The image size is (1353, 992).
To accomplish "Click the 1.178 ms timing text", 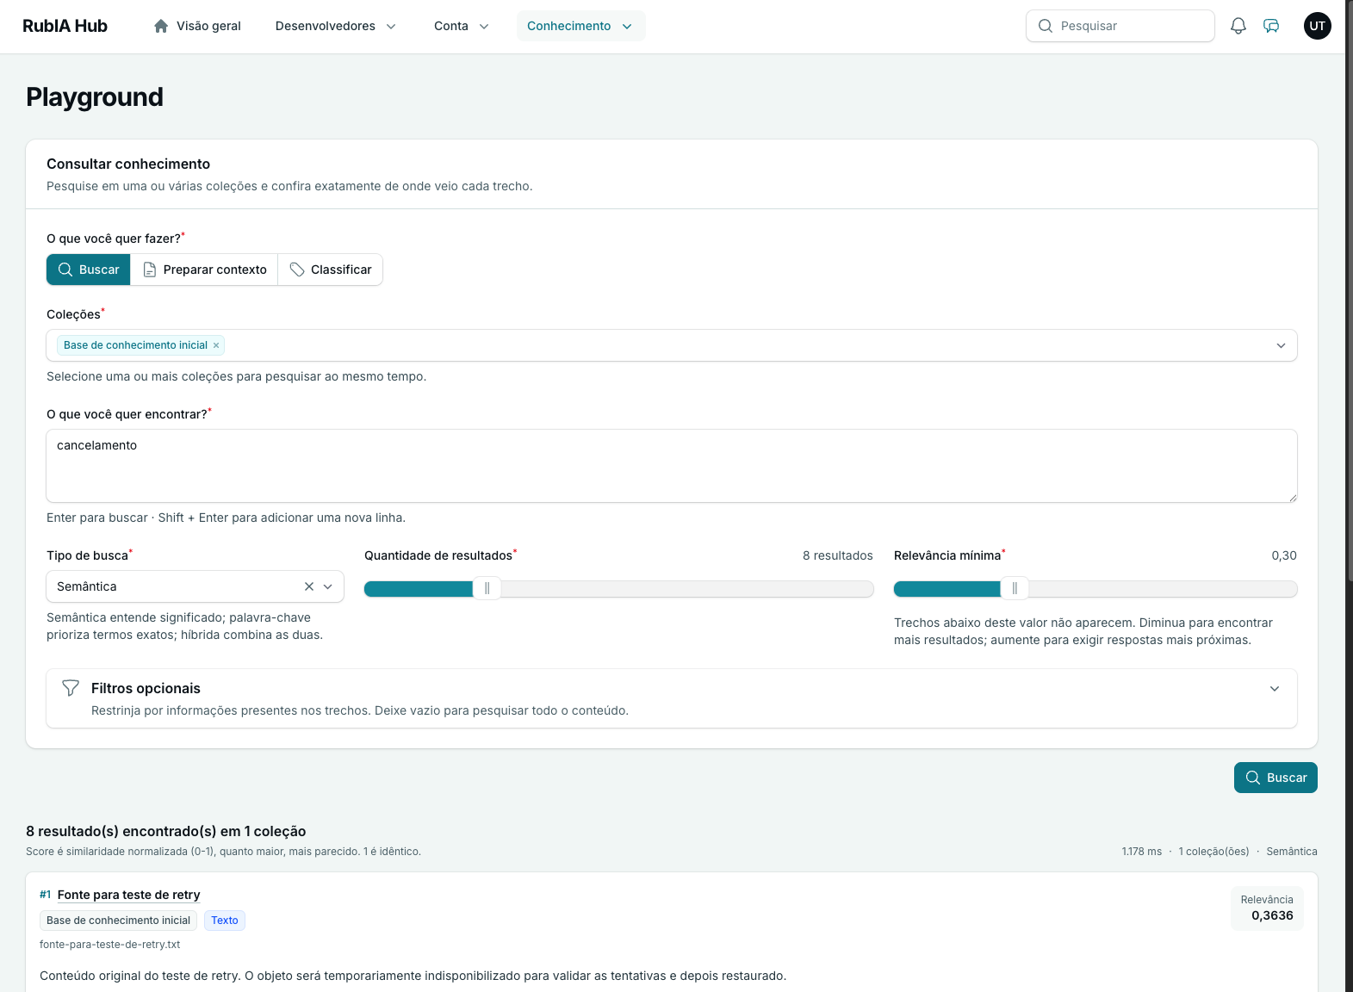I will tap(1141, 852).
